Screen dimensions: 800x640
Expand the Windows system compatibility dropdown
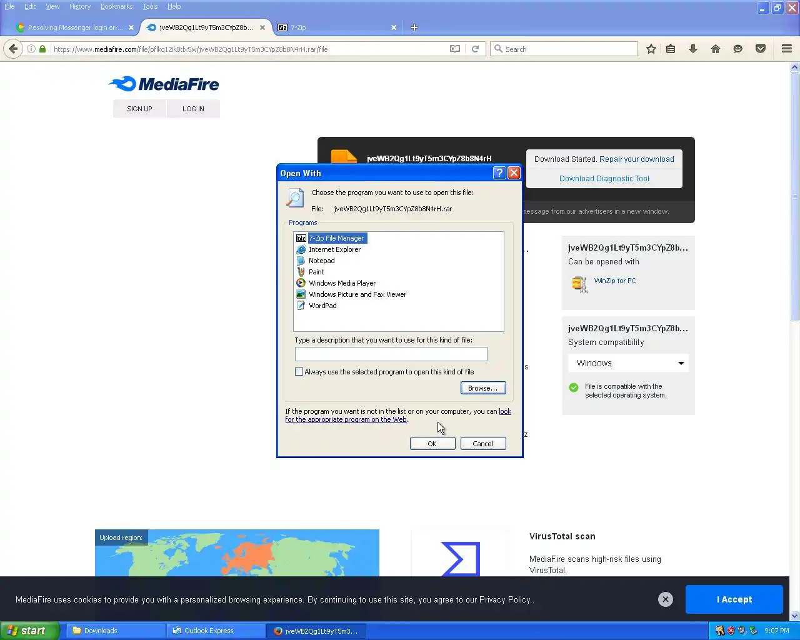pyautogui.click(x=628, y=363)
